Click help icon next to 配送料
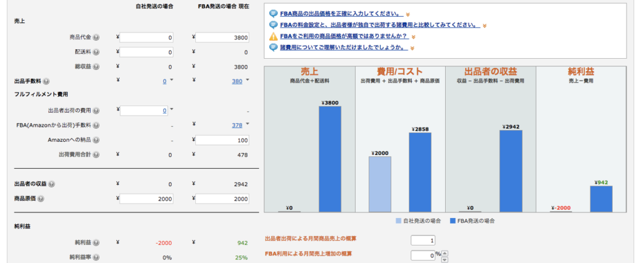 pyautogui.click(x=96, y=52)
